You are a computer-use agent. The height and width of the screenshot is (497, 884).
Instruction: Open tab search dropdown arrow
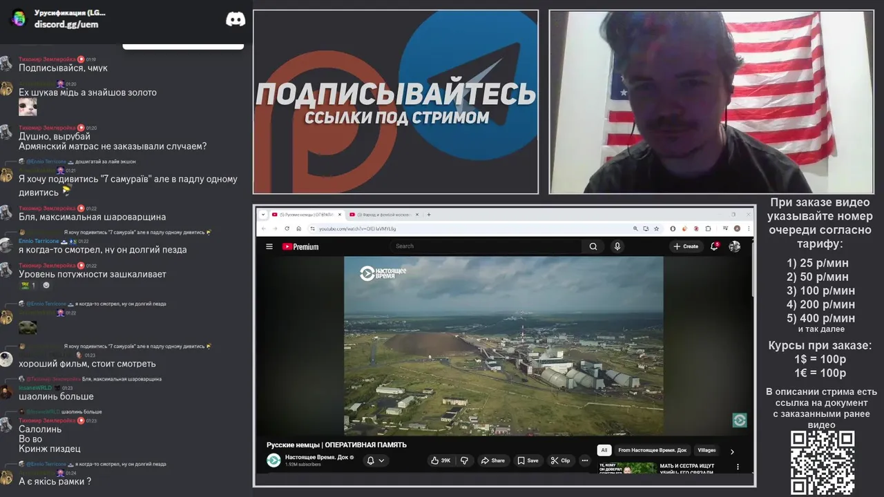click(262, 215)
